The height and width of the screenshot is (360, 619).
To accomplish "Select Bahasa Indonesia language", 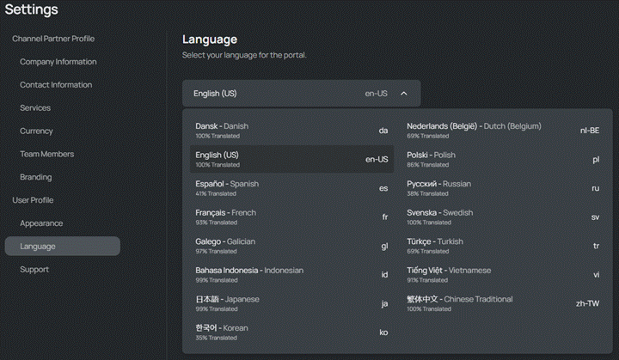I will coord(291,275).
